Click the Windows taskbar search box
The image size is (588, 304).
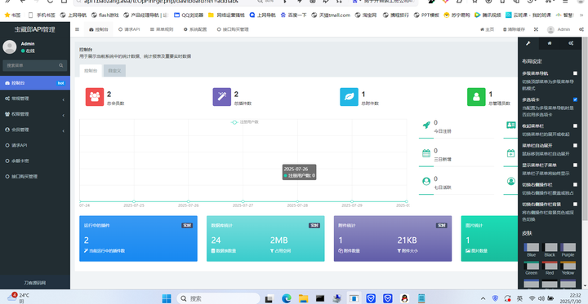[218, 298]
